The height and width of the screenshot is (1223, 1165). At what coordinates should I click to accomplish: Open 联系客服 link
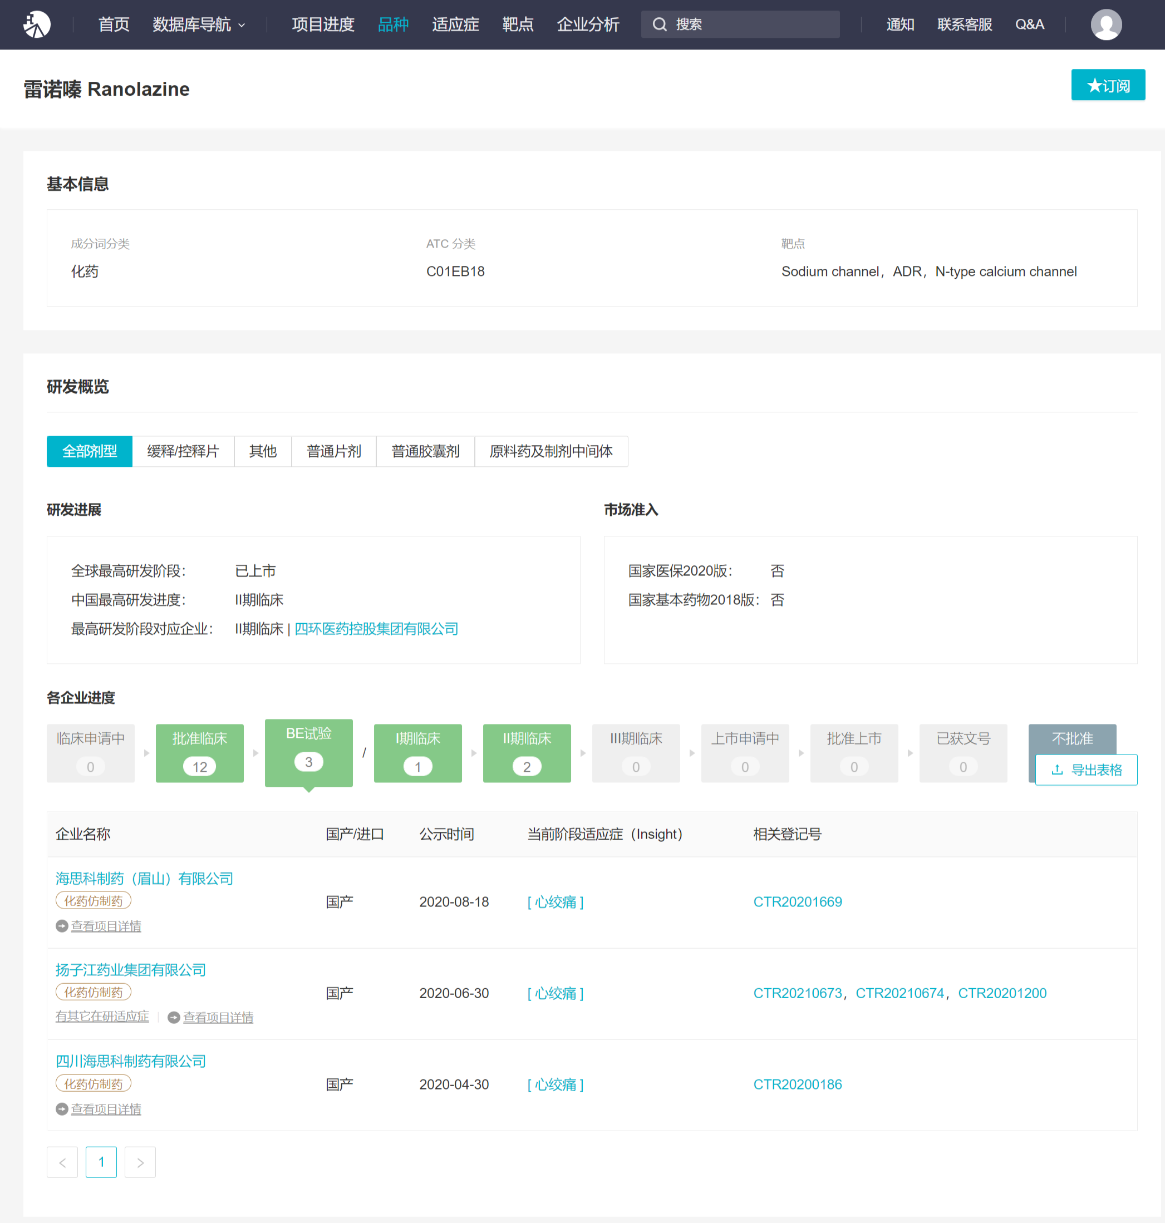click(965, 24)
